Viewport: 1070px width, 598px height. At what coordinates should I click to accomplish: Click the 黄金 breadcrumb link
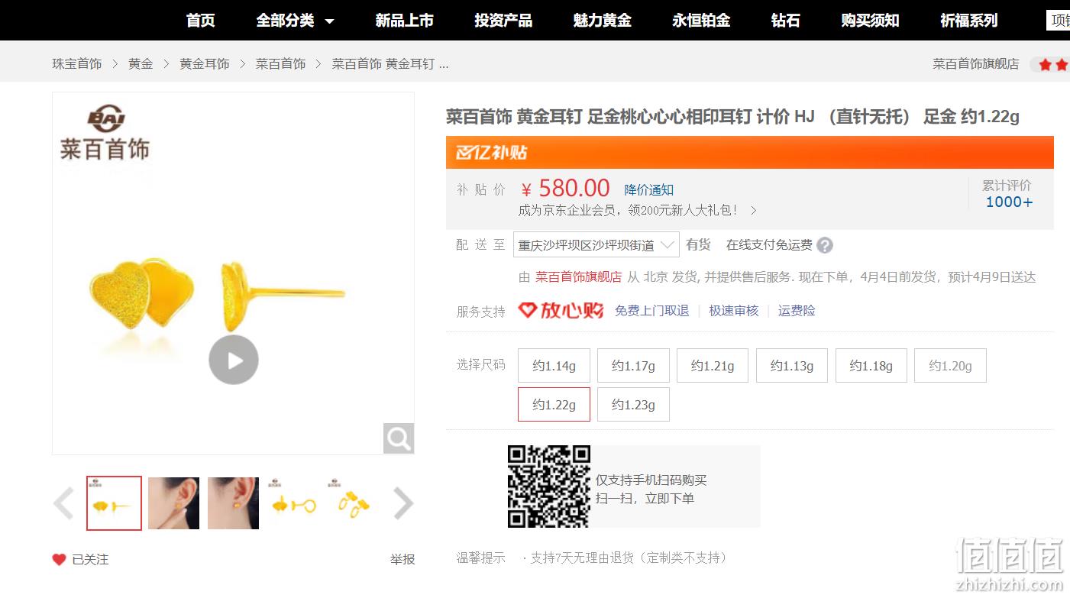(x=141, y=64)
